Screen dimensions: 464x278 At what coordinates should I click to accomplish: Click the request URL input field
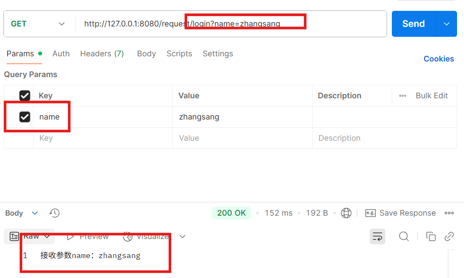click(231, 24)
